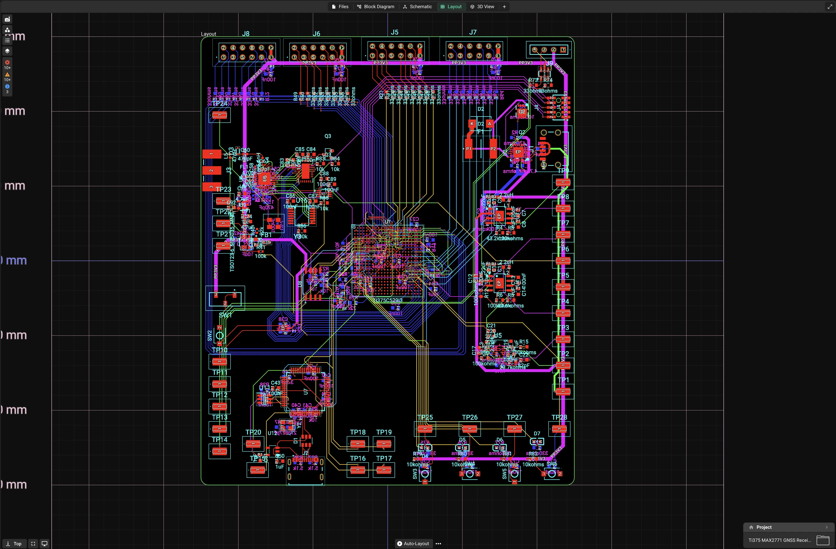The height and width of the screenshot is (549, 836).
Task: Show the orange warning count indicator
Action: 7,77
